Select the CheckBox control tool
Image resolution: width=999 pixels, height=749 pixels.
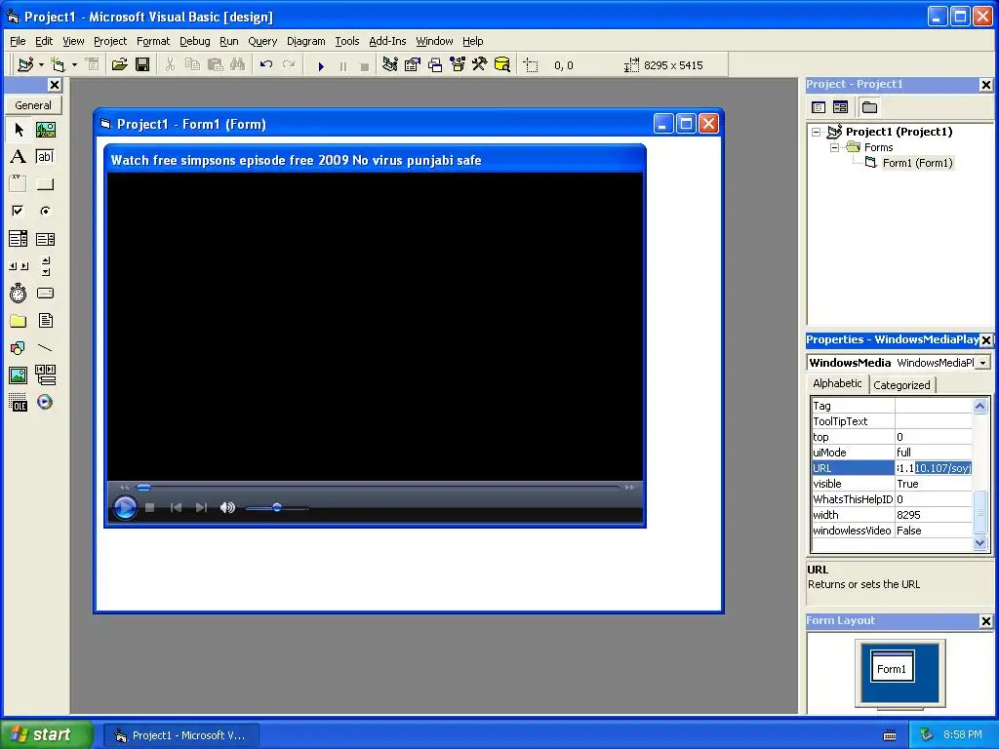click(18, 211)
